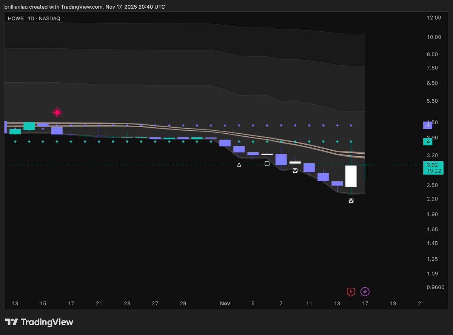
Task: Click the TradingView logo at bottom left
Action: (x=40, y=322)
